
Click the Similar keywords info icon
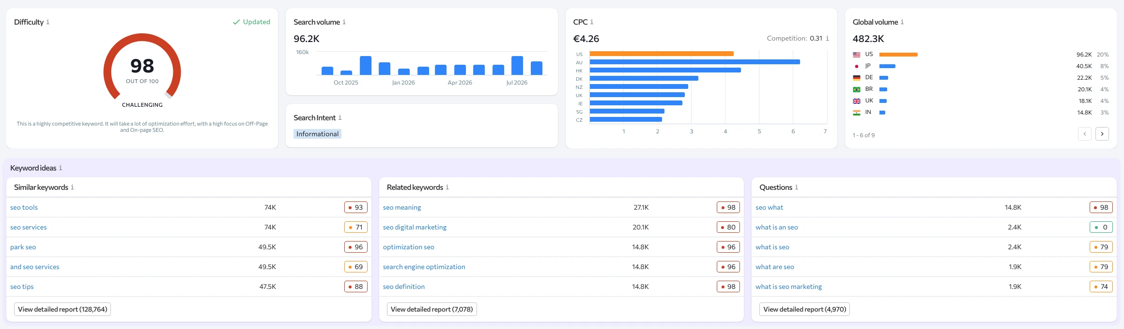[72, 187]
